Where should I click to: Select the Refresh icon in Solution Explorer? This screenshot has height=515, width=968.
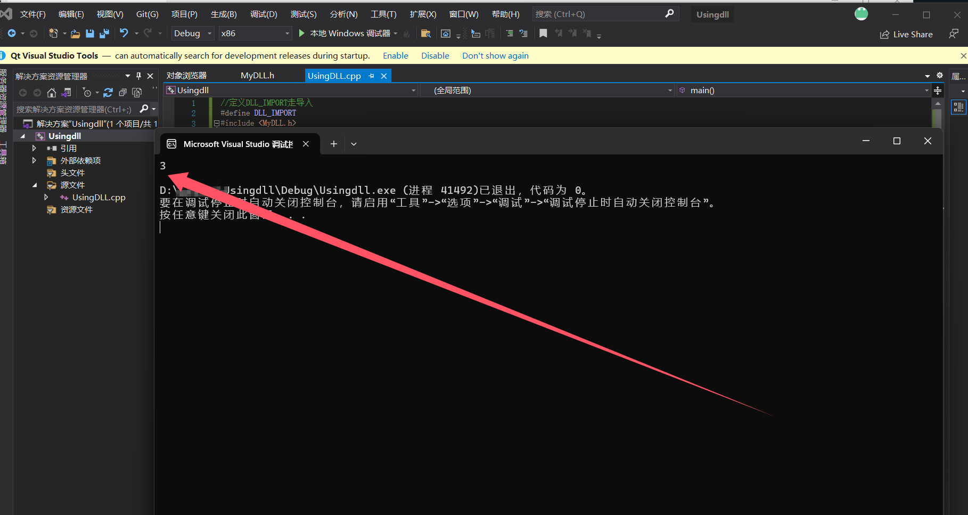coord(108,92)
